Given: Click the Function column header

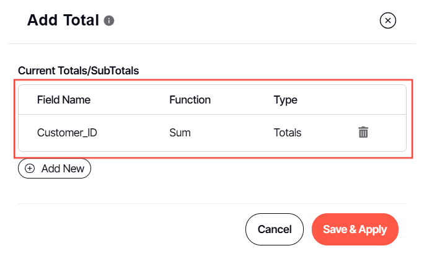Looking at the screenshot, I should point(190,100).
